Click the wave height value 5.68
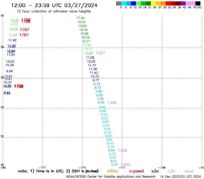Viewport: 204px width, 179px height. (x=103, y=111)
